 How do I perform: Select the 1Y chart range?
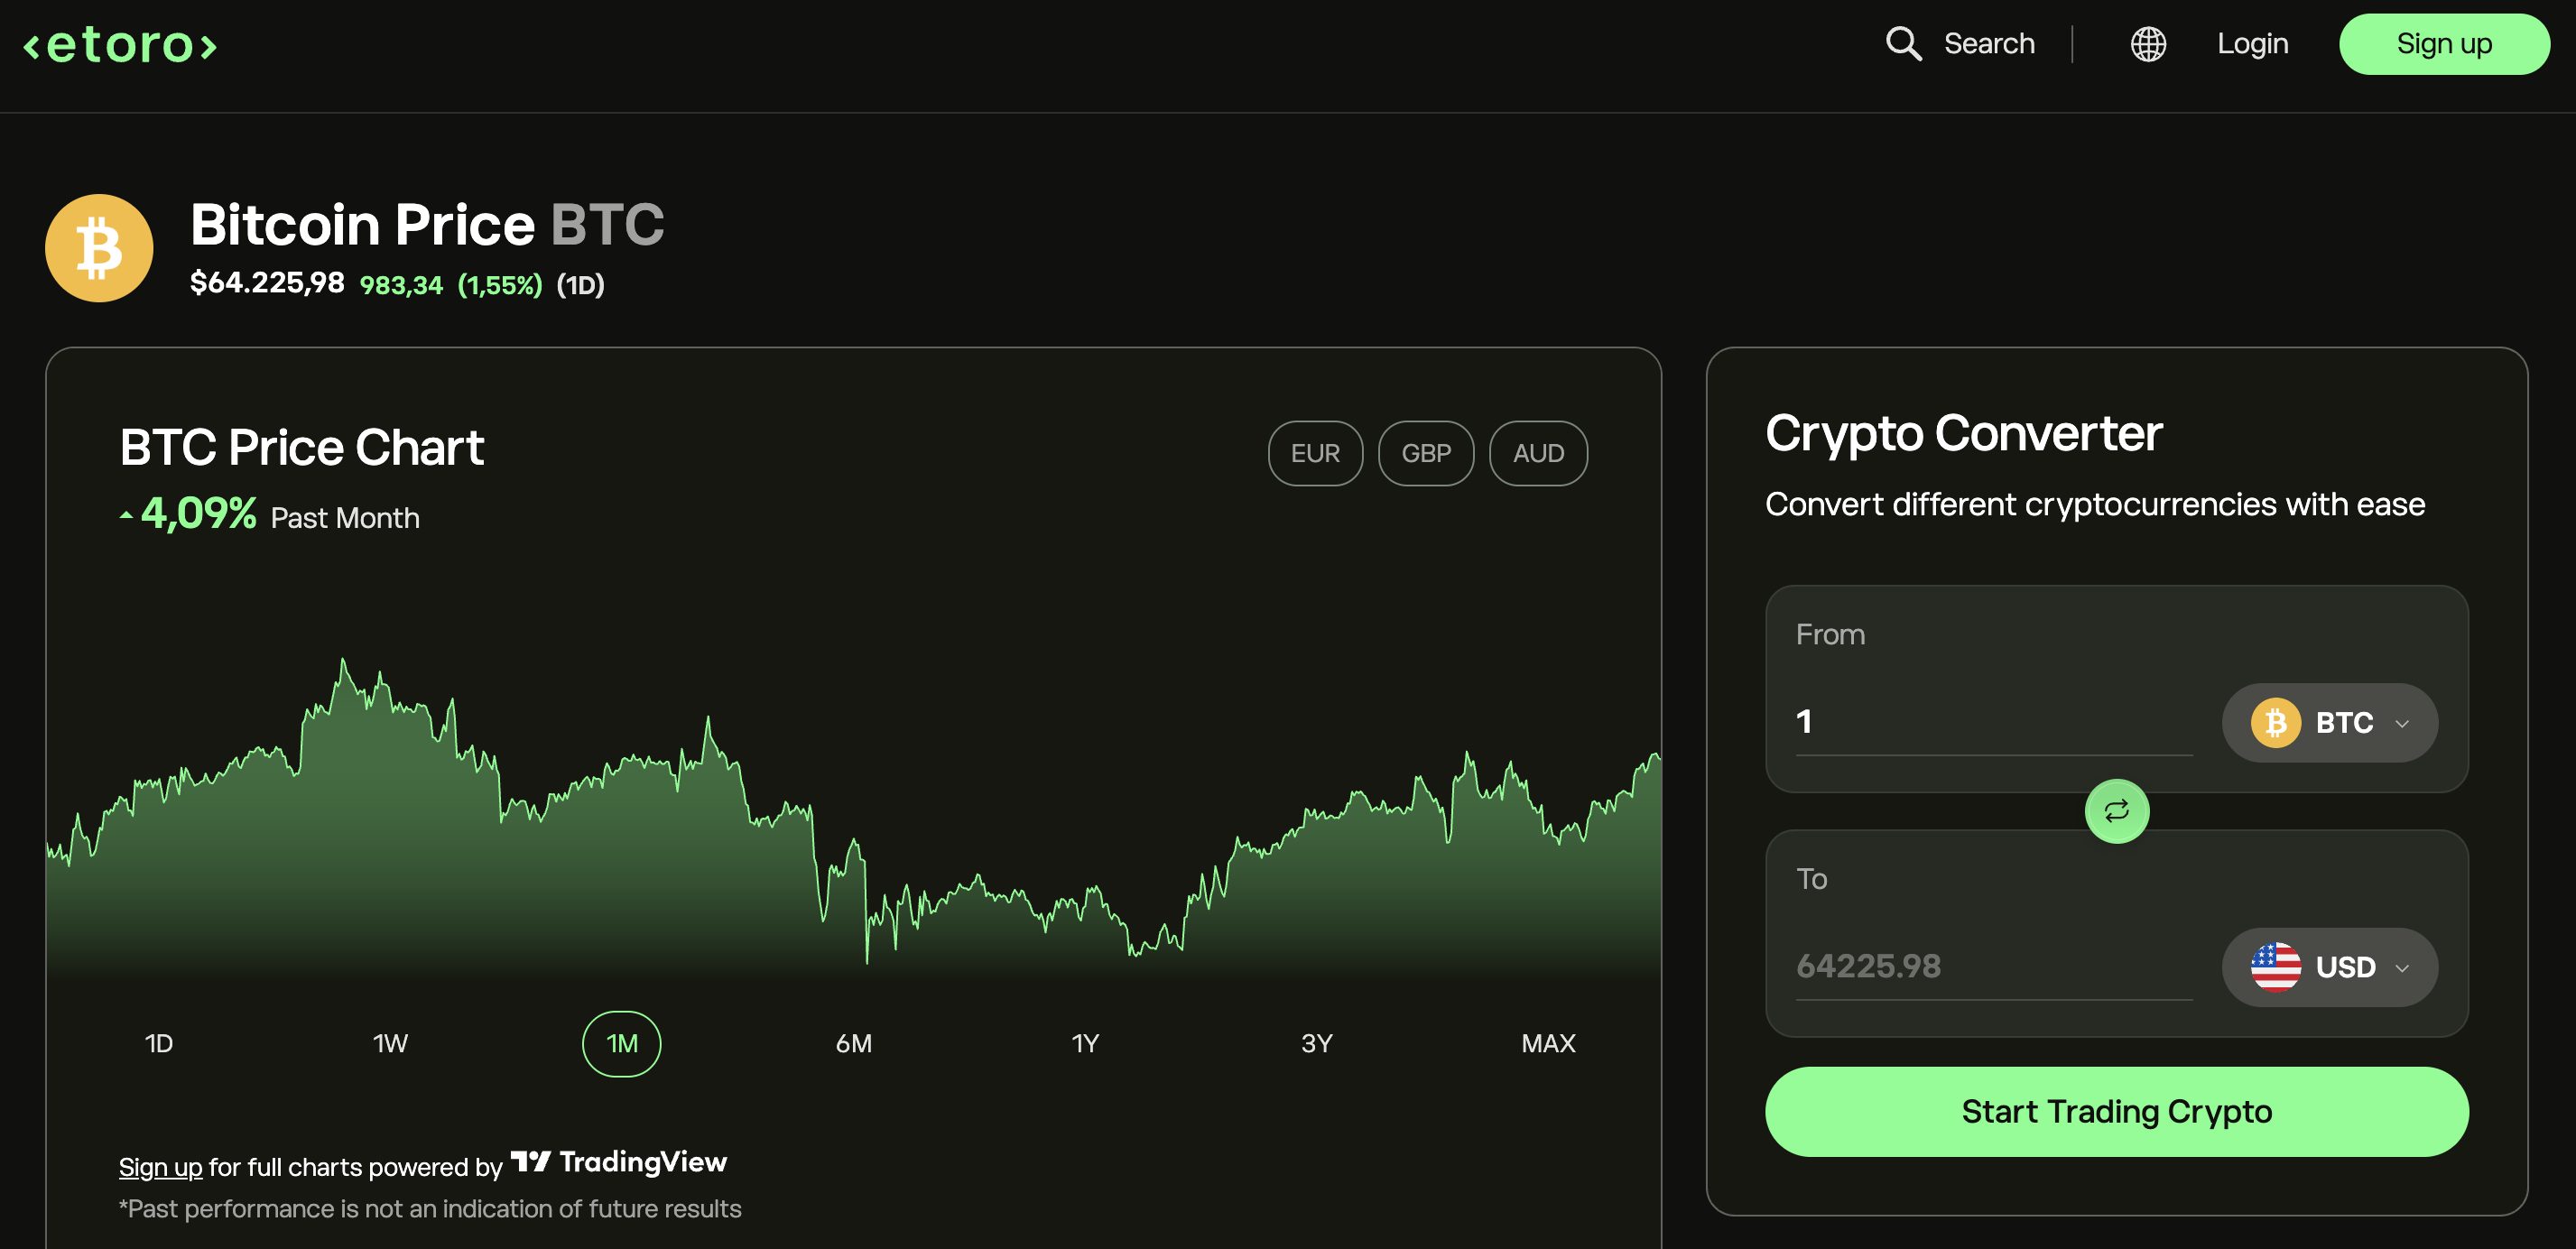[1085, 1043]
